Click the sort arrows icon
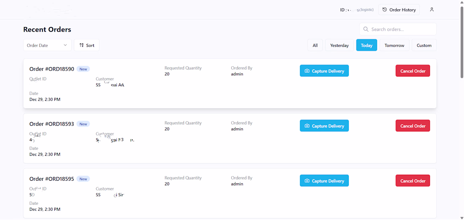The height and width of the screenshot is (220, 464). [82, 45]
